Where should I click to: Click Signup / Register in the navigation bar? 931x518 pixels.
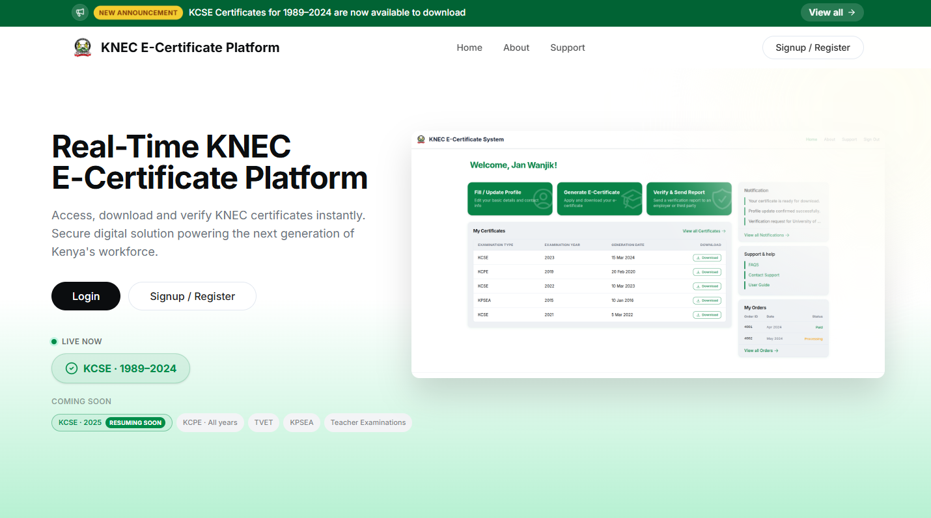coord(813,48)
